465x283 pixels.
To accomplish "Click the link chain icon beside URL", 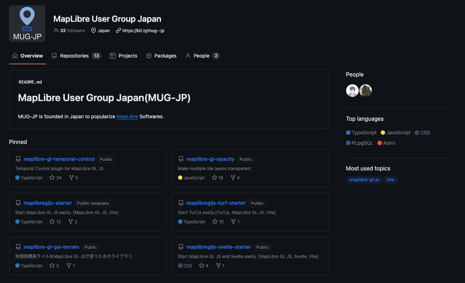I will pos(118,30).
